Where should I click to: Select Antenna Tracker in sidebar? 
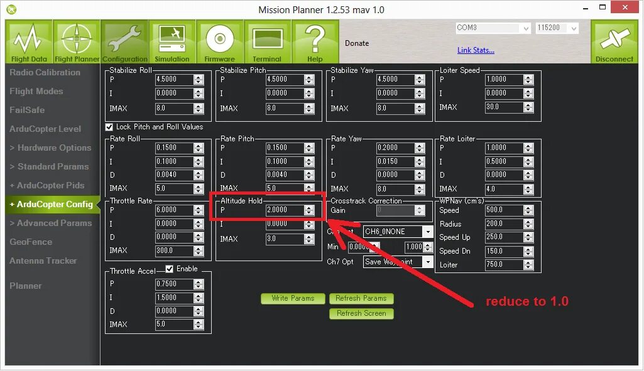pos(43,261)
